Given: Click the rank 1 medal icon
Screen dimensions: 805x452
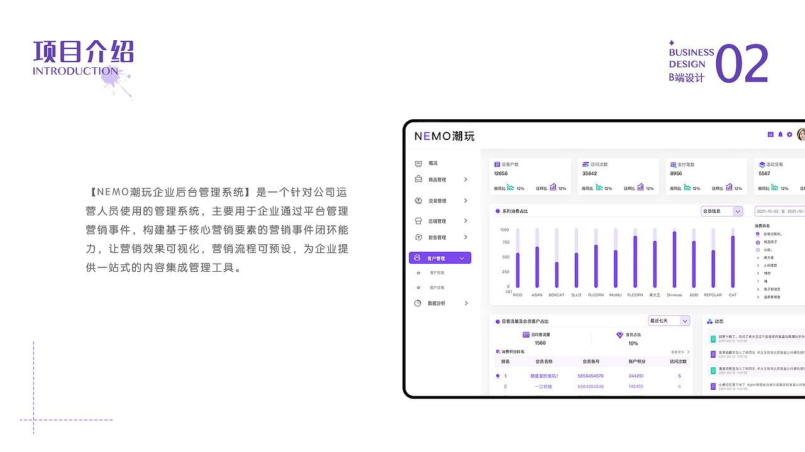Looking at the screenshot, I should click(x=498, y=376).
